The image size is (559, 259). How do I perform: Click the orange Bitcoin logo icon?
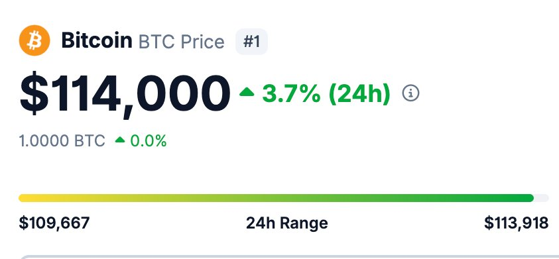point(34,40)
